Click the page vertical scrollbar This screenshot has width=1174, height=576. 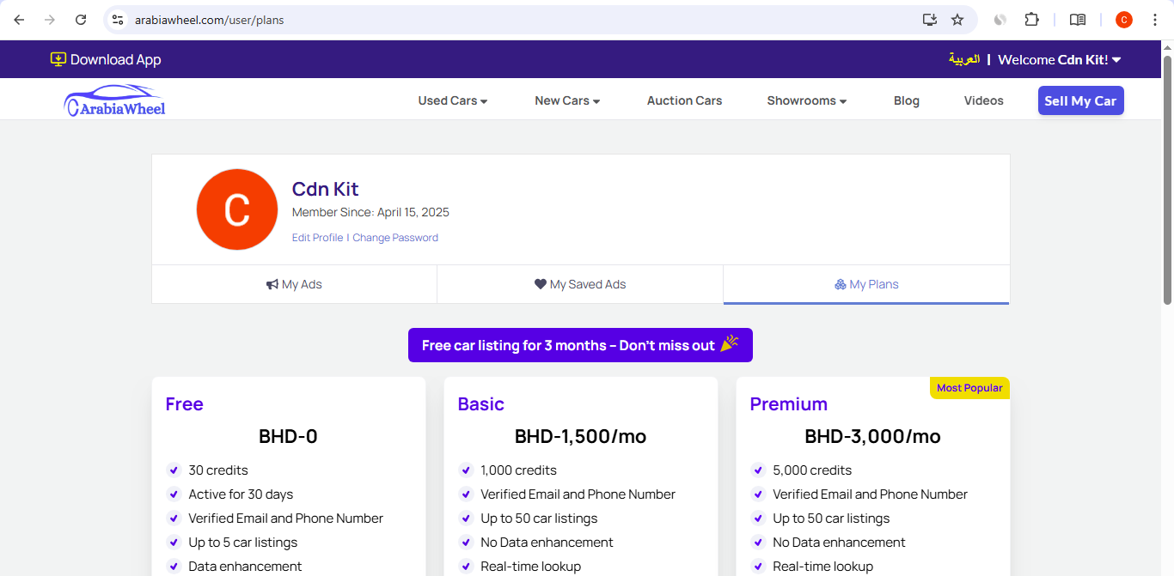coord(1167,180)
